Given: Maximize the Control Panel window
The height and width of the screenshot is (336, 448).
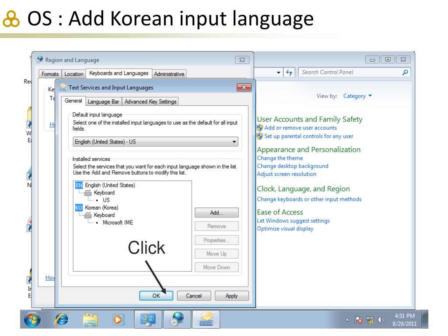Looking at the screenshot, I should click(x=388, y=59).
